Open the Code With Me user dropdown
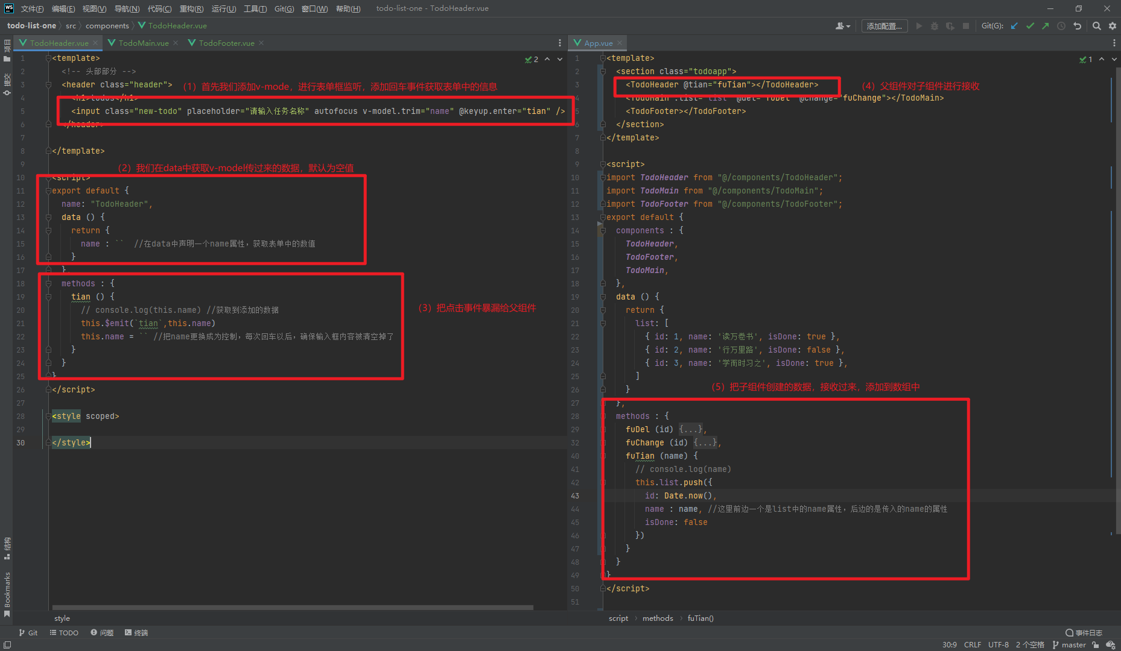This screenshot has width=1121, height=651. [843, 26]
